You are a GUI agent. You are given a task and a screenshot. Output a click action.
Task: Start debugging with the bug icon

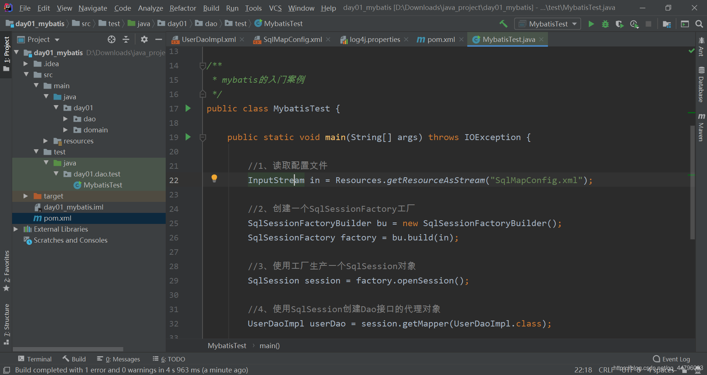[x=605, y=24]
